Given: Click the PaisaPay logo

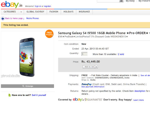Looking at the screenshot, I should point(87,84).
